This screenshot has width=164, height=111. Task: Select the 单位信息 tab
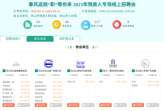tap(40, 39)
